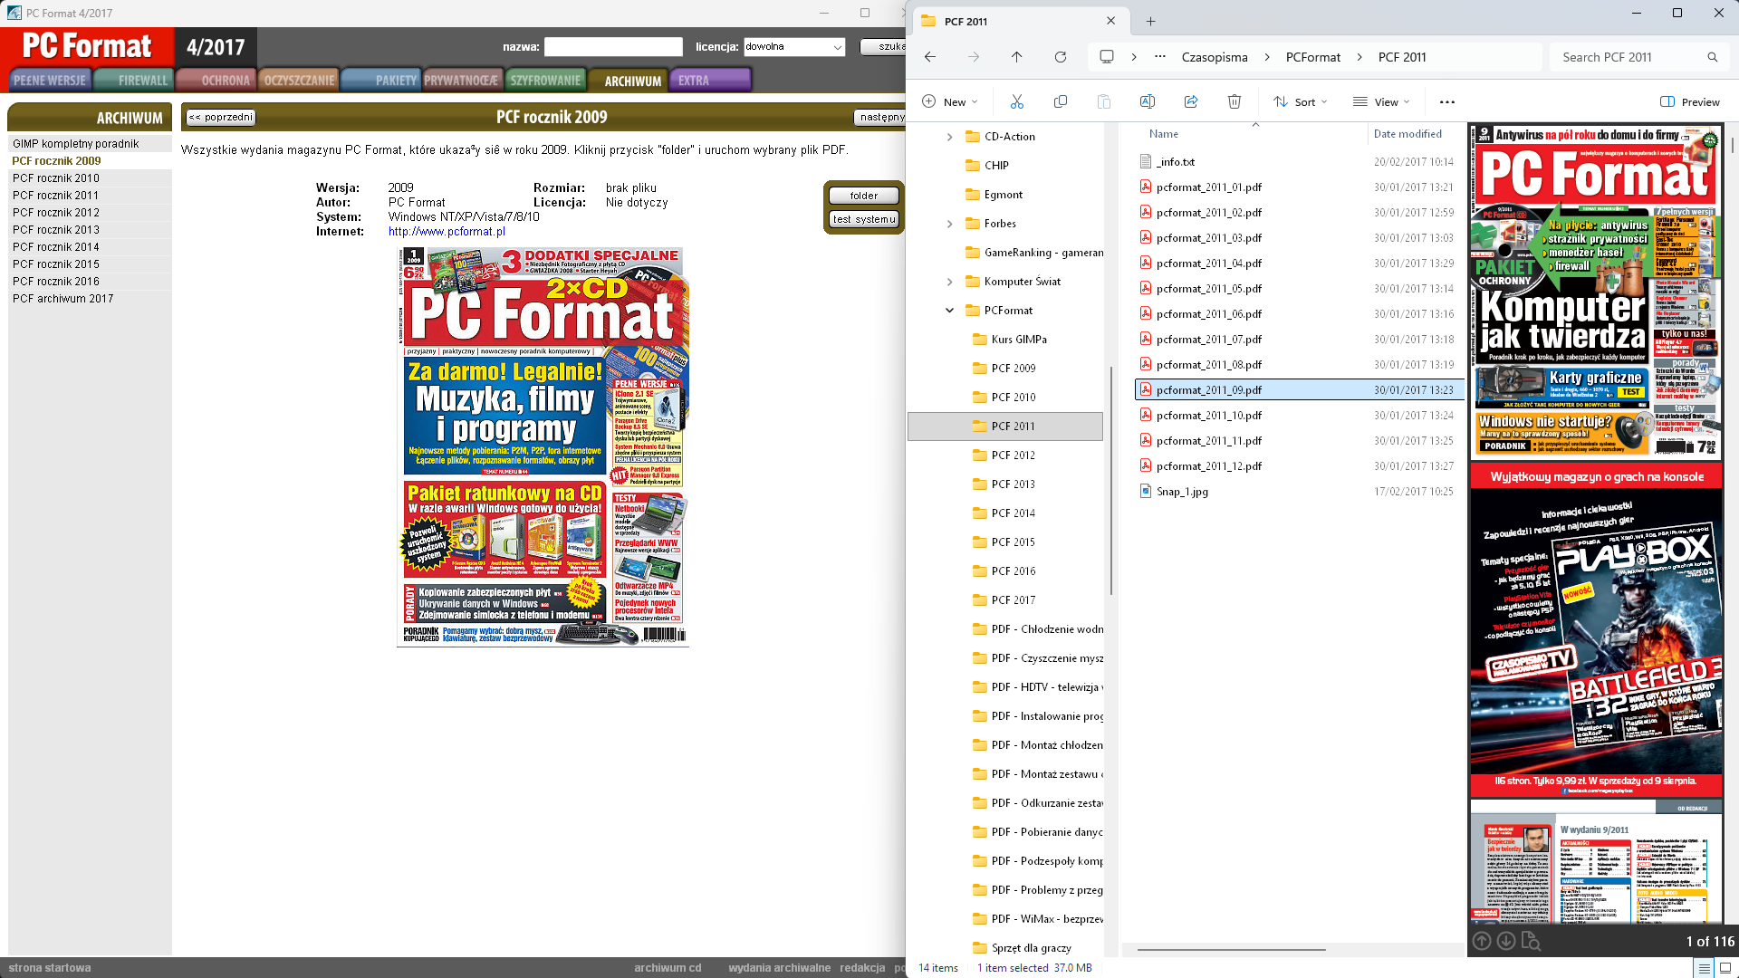This screenshot has height=978, width=1739.
Task: Click the Copy icon in toolbar
Action: click(1060, 101)
